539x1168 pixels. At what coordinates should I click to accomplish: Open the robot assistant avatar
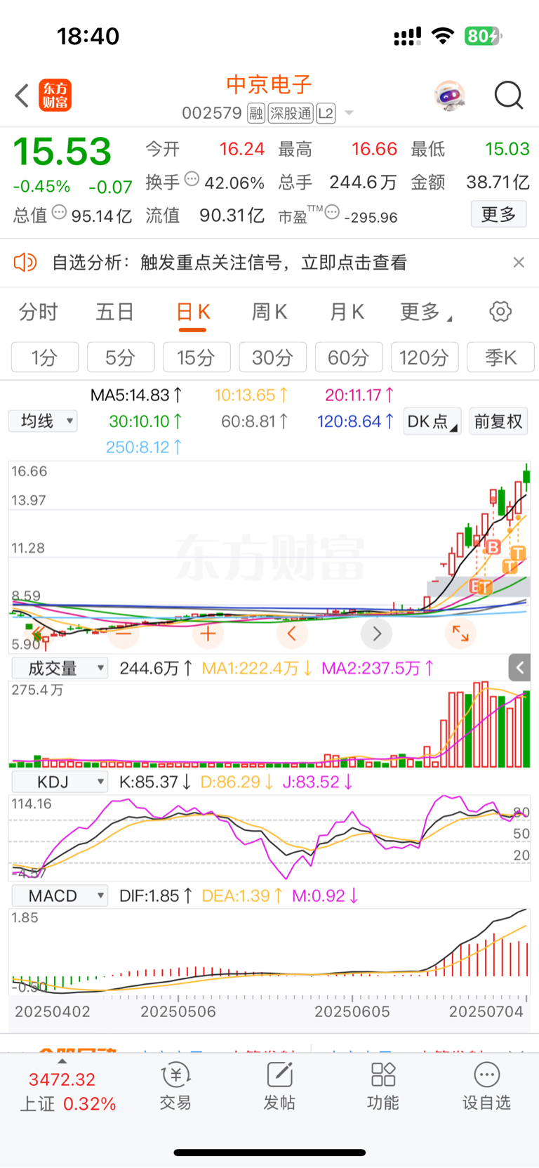449,96
